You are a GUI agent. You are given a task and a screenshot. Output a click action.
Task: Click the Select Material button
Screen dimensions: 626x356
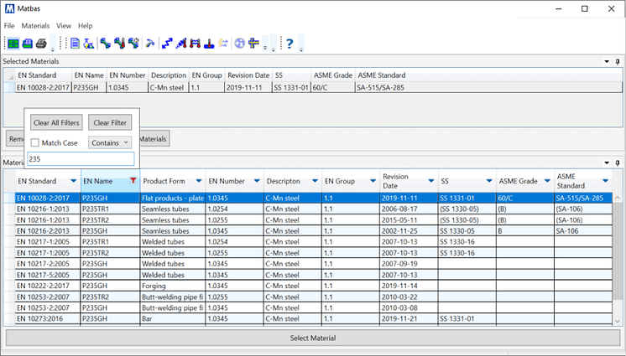point(312,338)
